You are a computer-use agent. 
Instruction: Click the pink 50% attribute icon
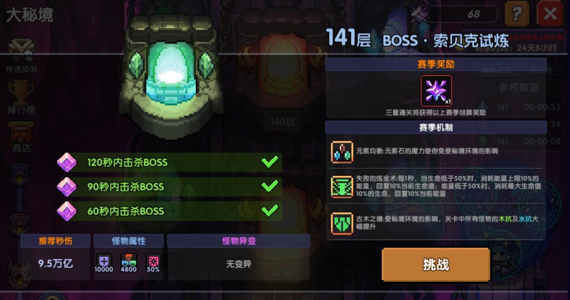(153, 263)
